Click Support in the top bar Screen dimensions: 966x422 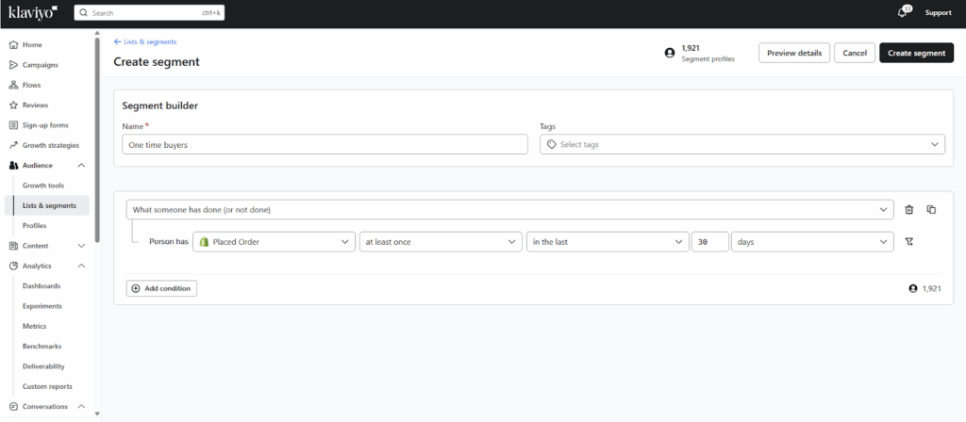938,13
